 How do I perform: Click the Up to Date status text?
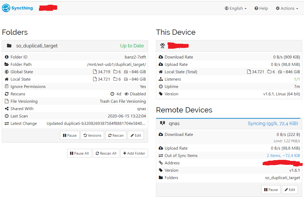[132, 46]
